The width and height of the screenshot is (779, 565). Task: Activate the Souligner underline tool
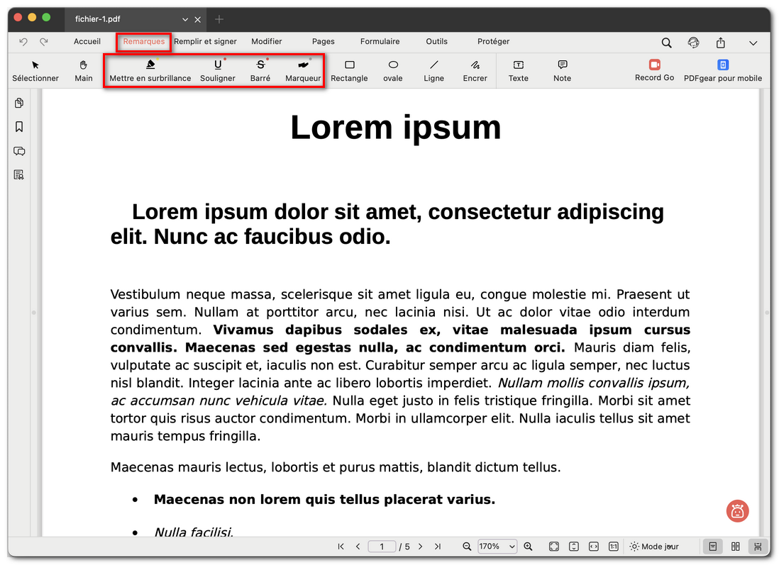point(218,71)
